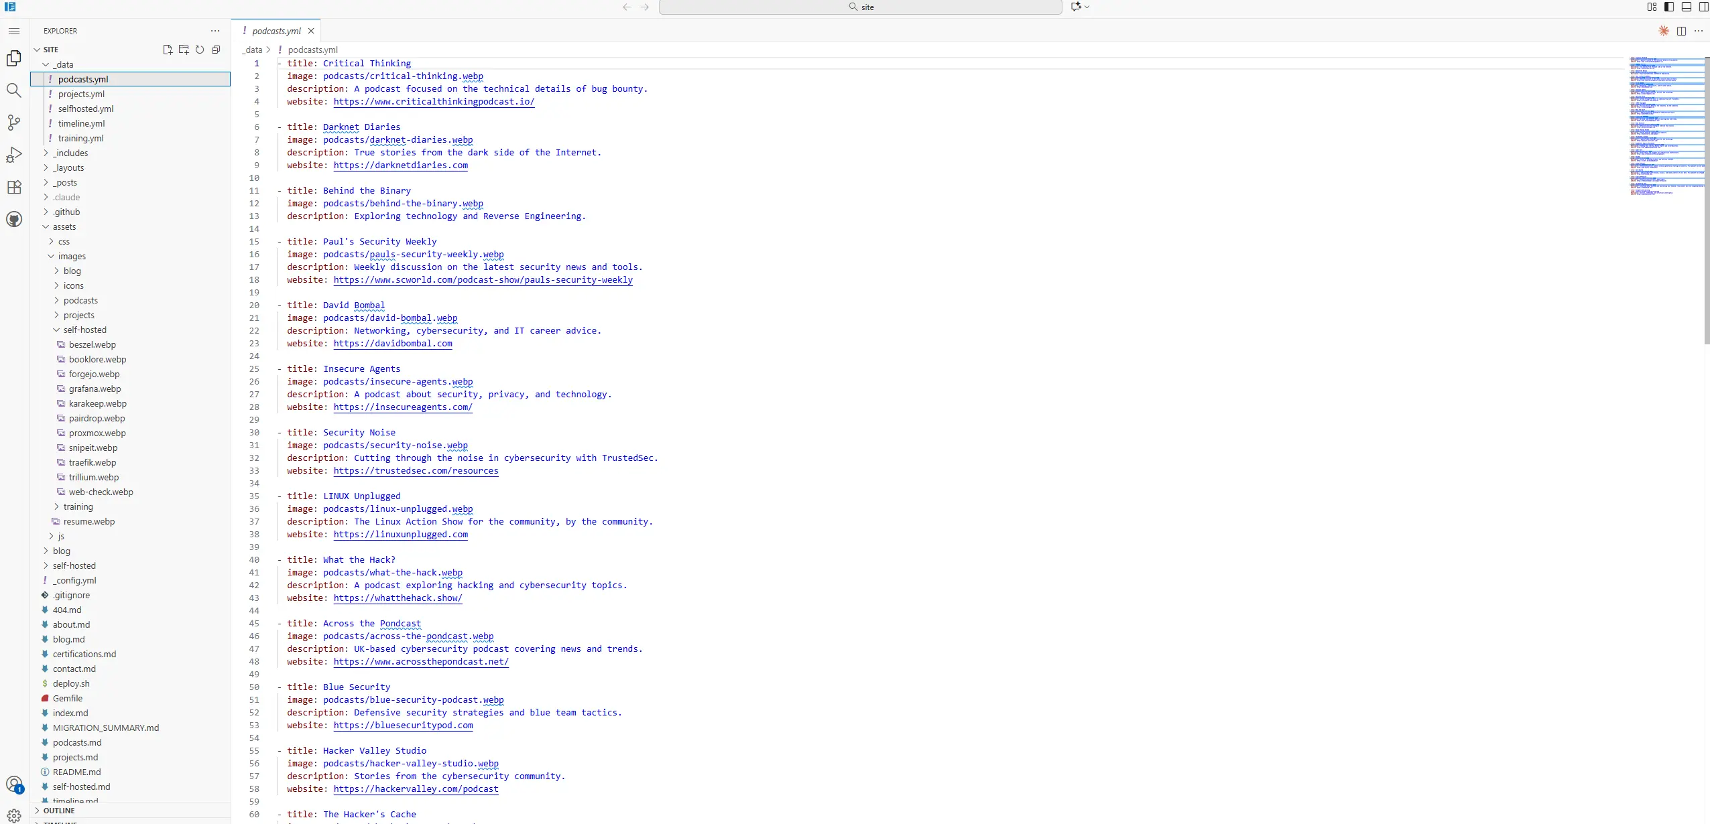The width and height of the screenshot is (1710, 824).
Task: Open the darknetdiaries.com link
Action: click(401, 165)
